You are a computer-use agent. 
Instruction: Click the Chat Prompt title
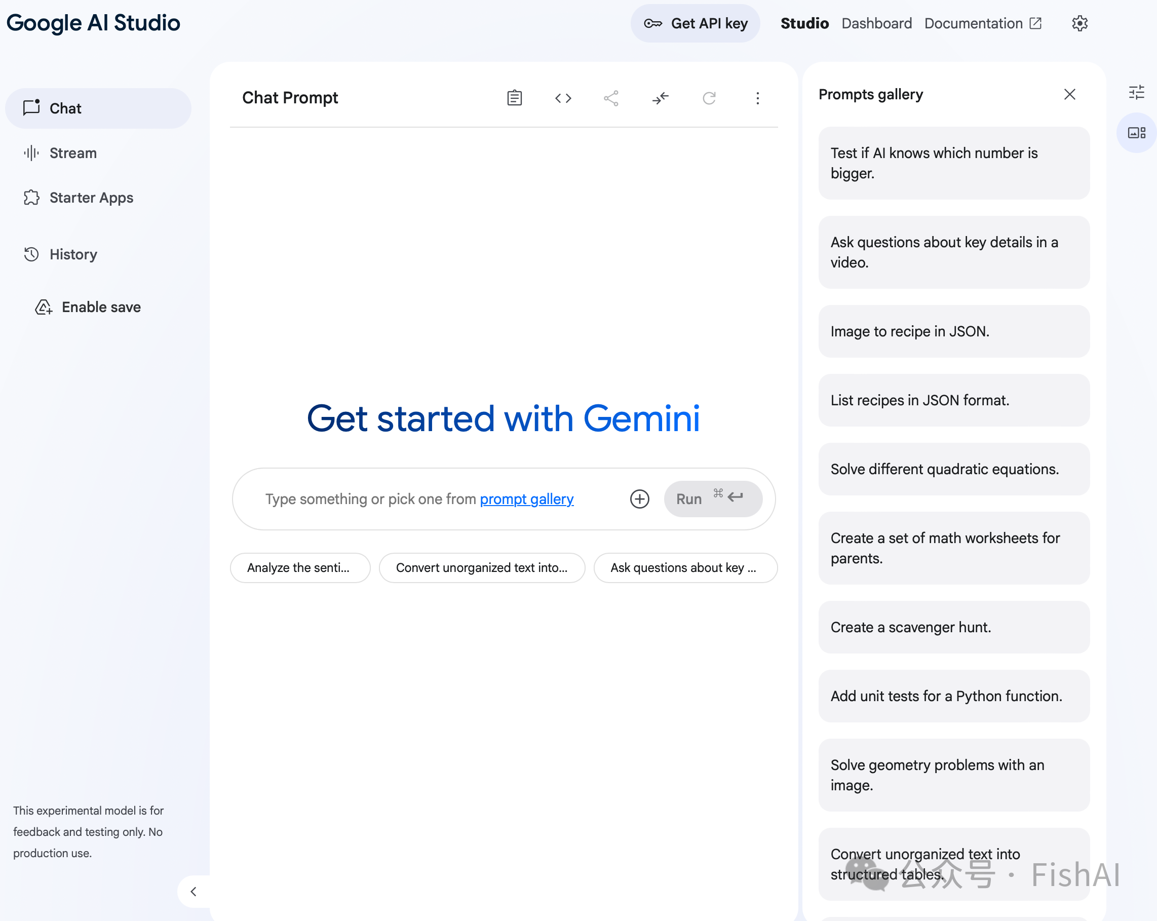tap(290, 98)
